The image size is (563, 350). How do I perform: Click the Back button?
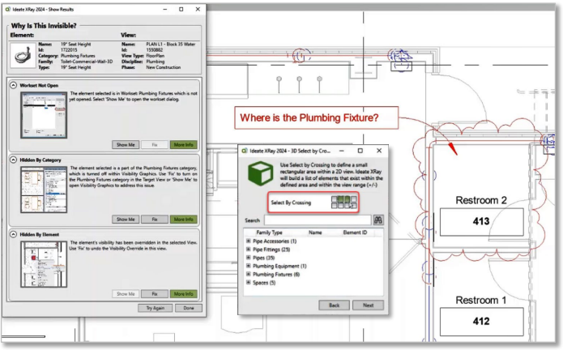coord(334,305)
